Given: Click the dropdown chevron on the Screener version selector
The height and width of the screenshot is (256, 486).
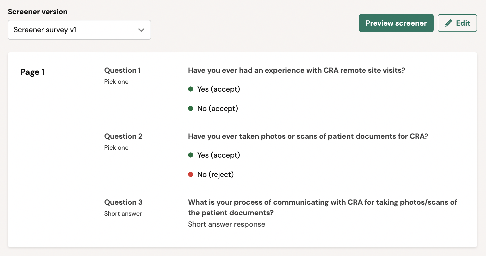Looking at the screenshot, I should 142,30.
